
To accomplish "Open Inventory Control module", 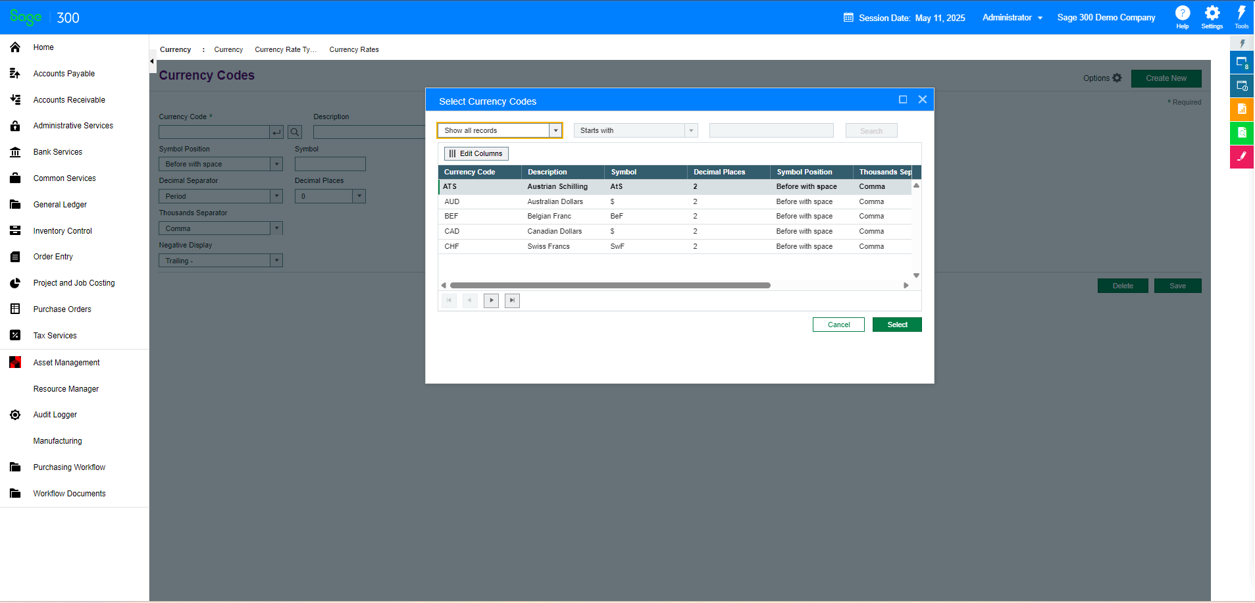I will pyautogui.click(x=63, y=231).
